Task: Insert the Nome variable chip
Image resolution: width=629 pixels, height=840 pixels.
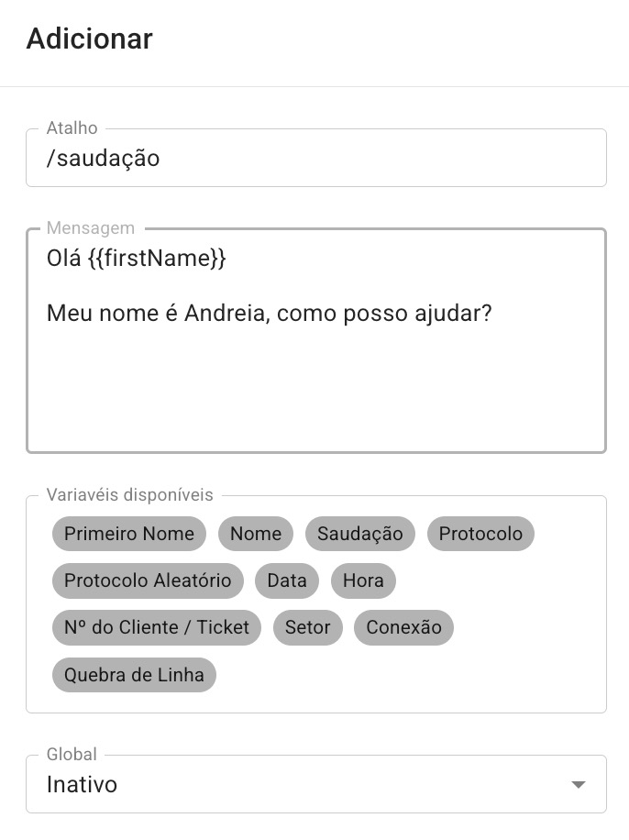Action: [256, 534]
